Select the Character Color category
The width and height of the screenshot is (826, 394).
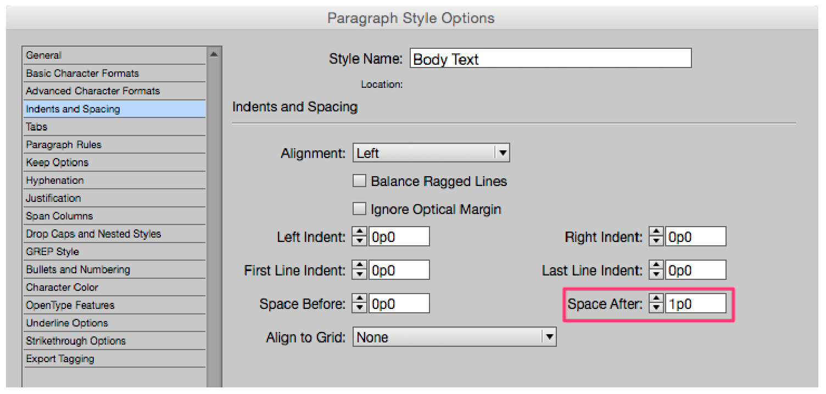point(62,288)
